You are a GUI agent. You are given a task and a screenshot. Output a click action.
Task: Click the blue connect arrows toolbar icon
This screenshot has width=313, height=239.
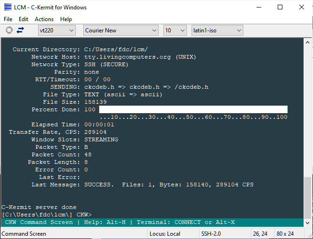(x=20, y=30)
